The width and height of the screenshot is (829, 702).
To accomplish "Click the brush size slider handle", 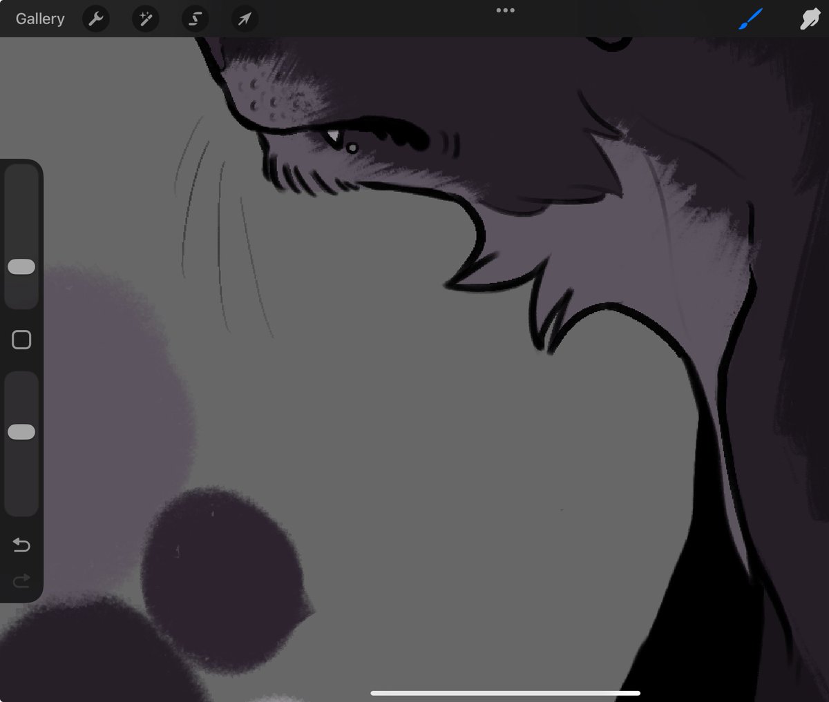I will (21, 267).
